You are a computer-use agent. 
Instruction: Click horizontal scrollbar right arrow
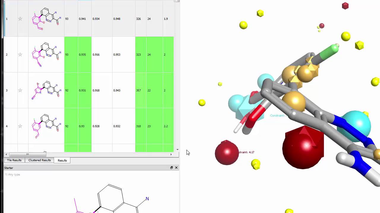171,154
